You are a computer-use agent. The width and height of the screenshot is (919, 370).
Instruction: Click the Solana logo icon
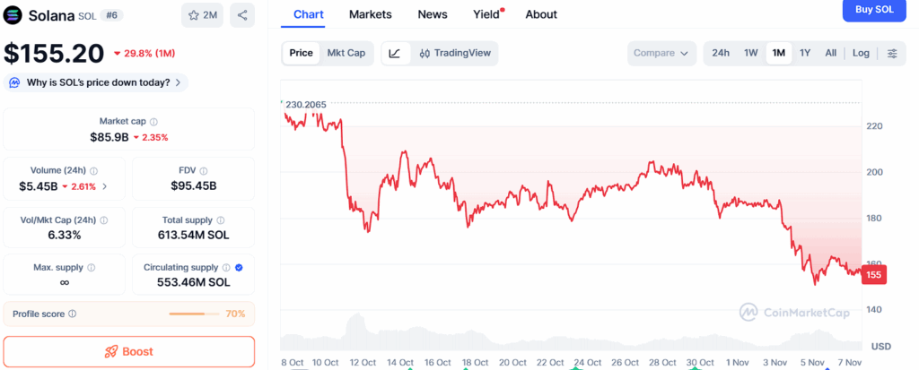tap(13, 15)
